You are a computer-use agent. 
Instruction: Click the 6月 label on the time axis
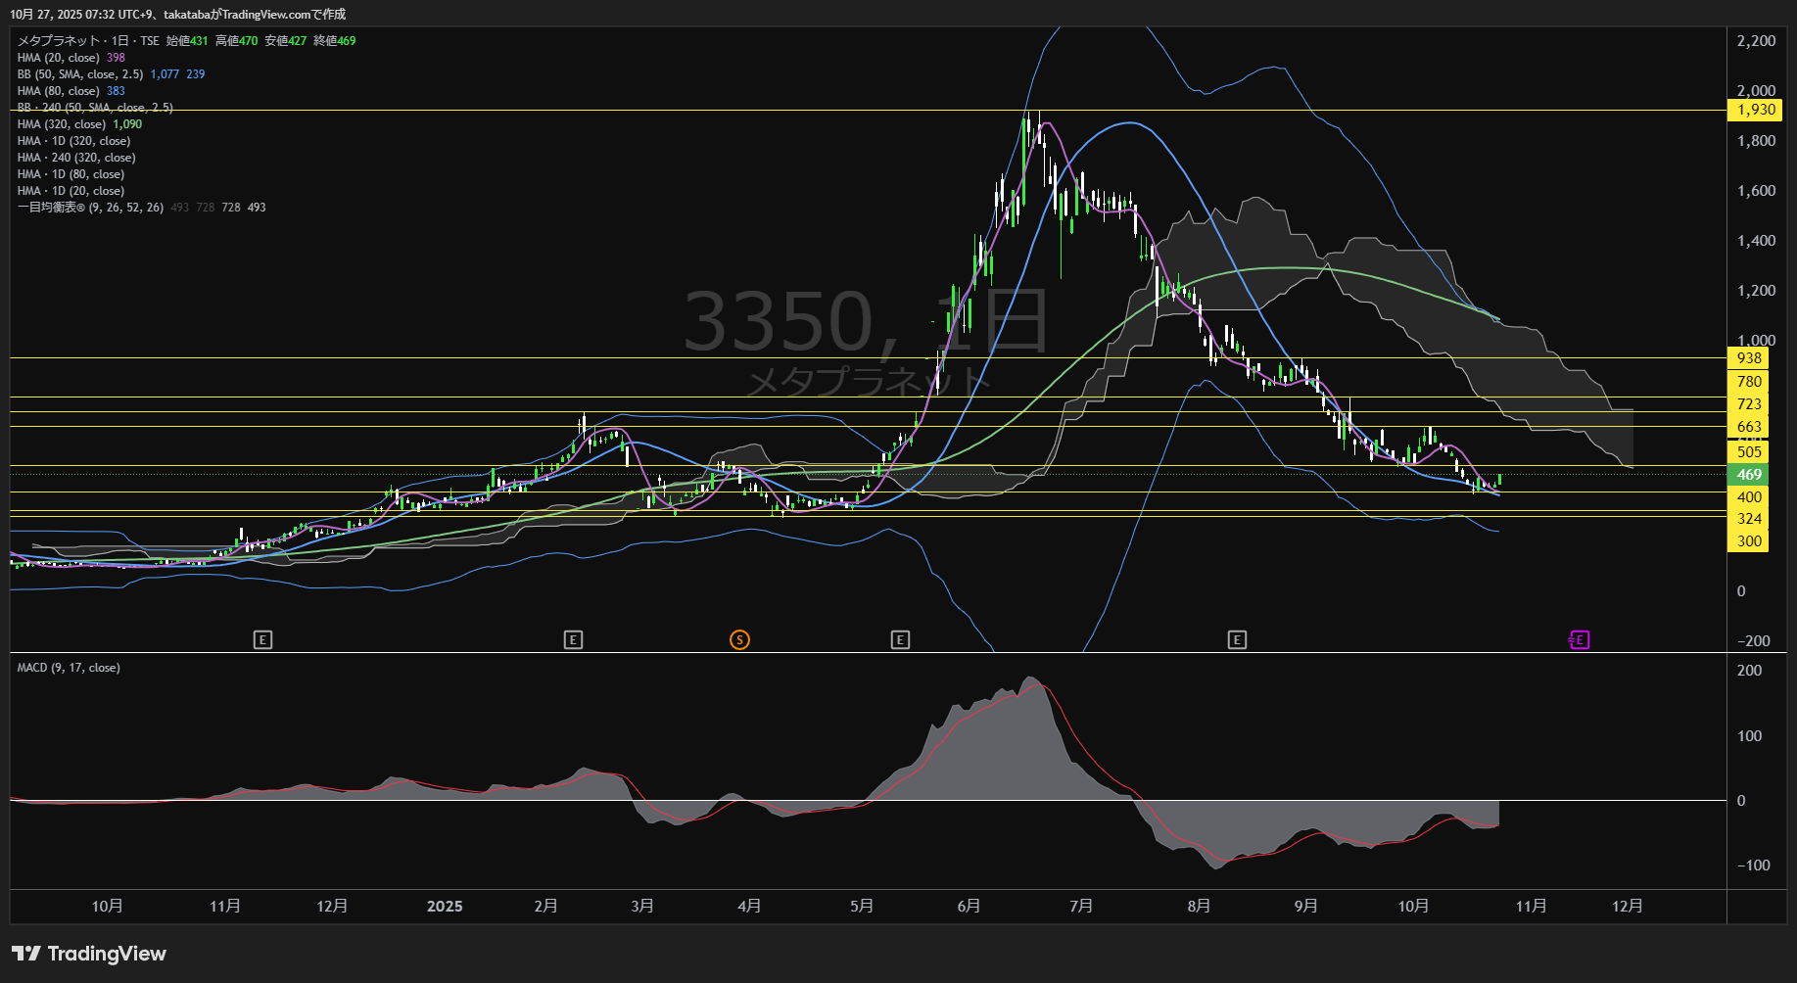pyautogui.click(x=969, y=907)
